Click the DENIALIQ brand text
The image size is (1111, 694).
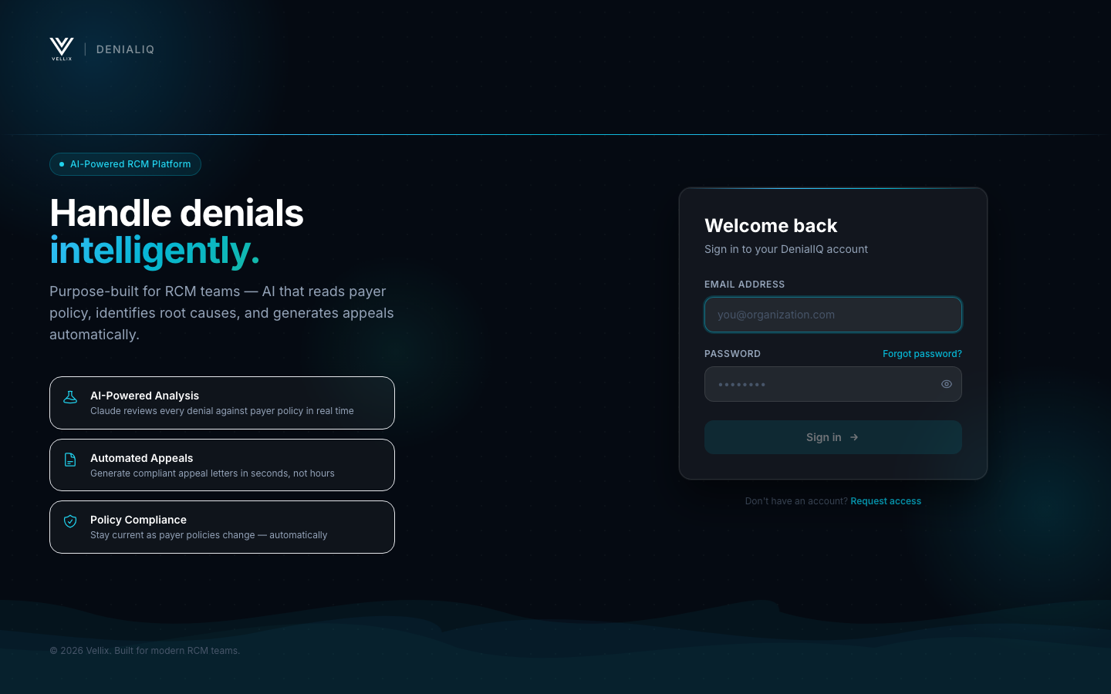(125, 49)
